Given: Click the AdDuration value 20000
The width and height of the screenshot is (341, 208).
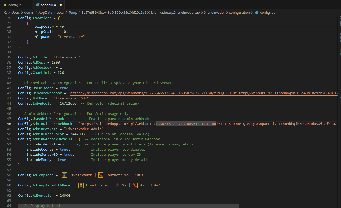Looking at the screenshot, I should [x=65, y=196].
